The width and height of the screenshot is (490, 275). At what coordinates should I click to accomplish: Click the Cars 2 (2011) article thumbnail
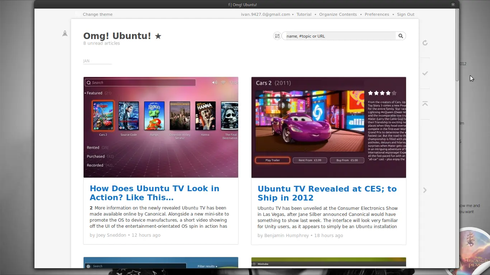[329, 127]
